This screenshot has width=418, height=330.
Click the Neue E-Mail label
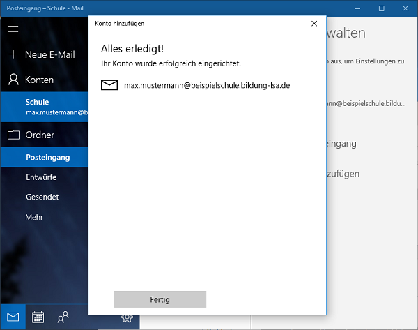point(49,54)
